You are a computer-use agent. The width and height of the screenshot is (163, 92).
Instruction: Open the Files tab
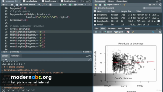click(x=96, y=28)
